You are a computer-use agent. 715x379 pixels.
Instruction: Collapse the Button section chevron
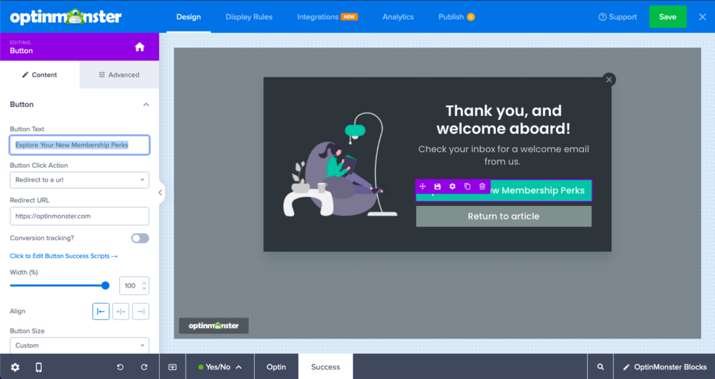tap(146, 105)
